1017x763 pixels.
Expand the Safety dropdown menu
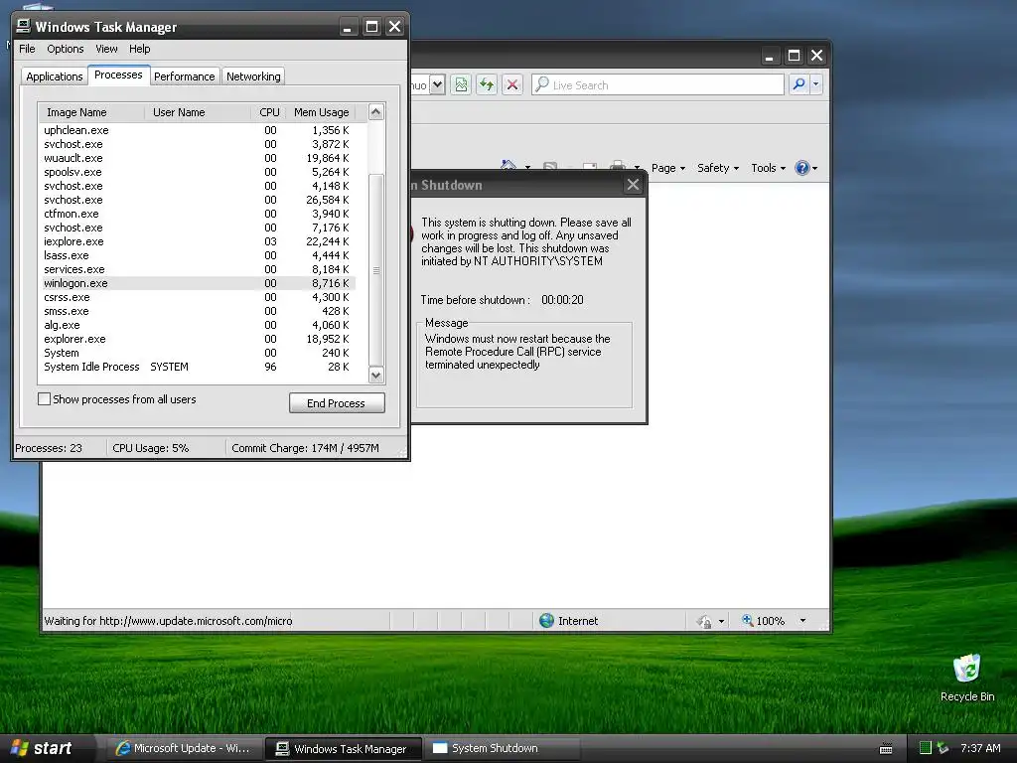coord(718,168)
